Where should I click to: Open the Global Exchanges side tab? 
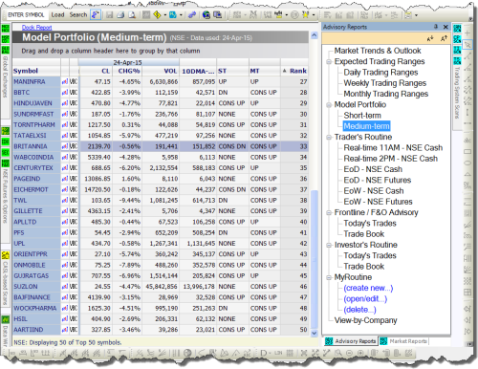(5, 76)
